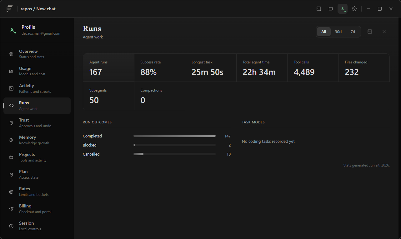Click the Total agent time stat card

tap(262, 68)
